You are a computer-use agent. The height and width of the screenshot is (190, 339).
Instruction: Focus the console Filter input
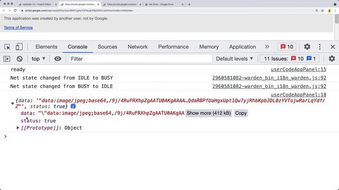[x=140, y=59]
